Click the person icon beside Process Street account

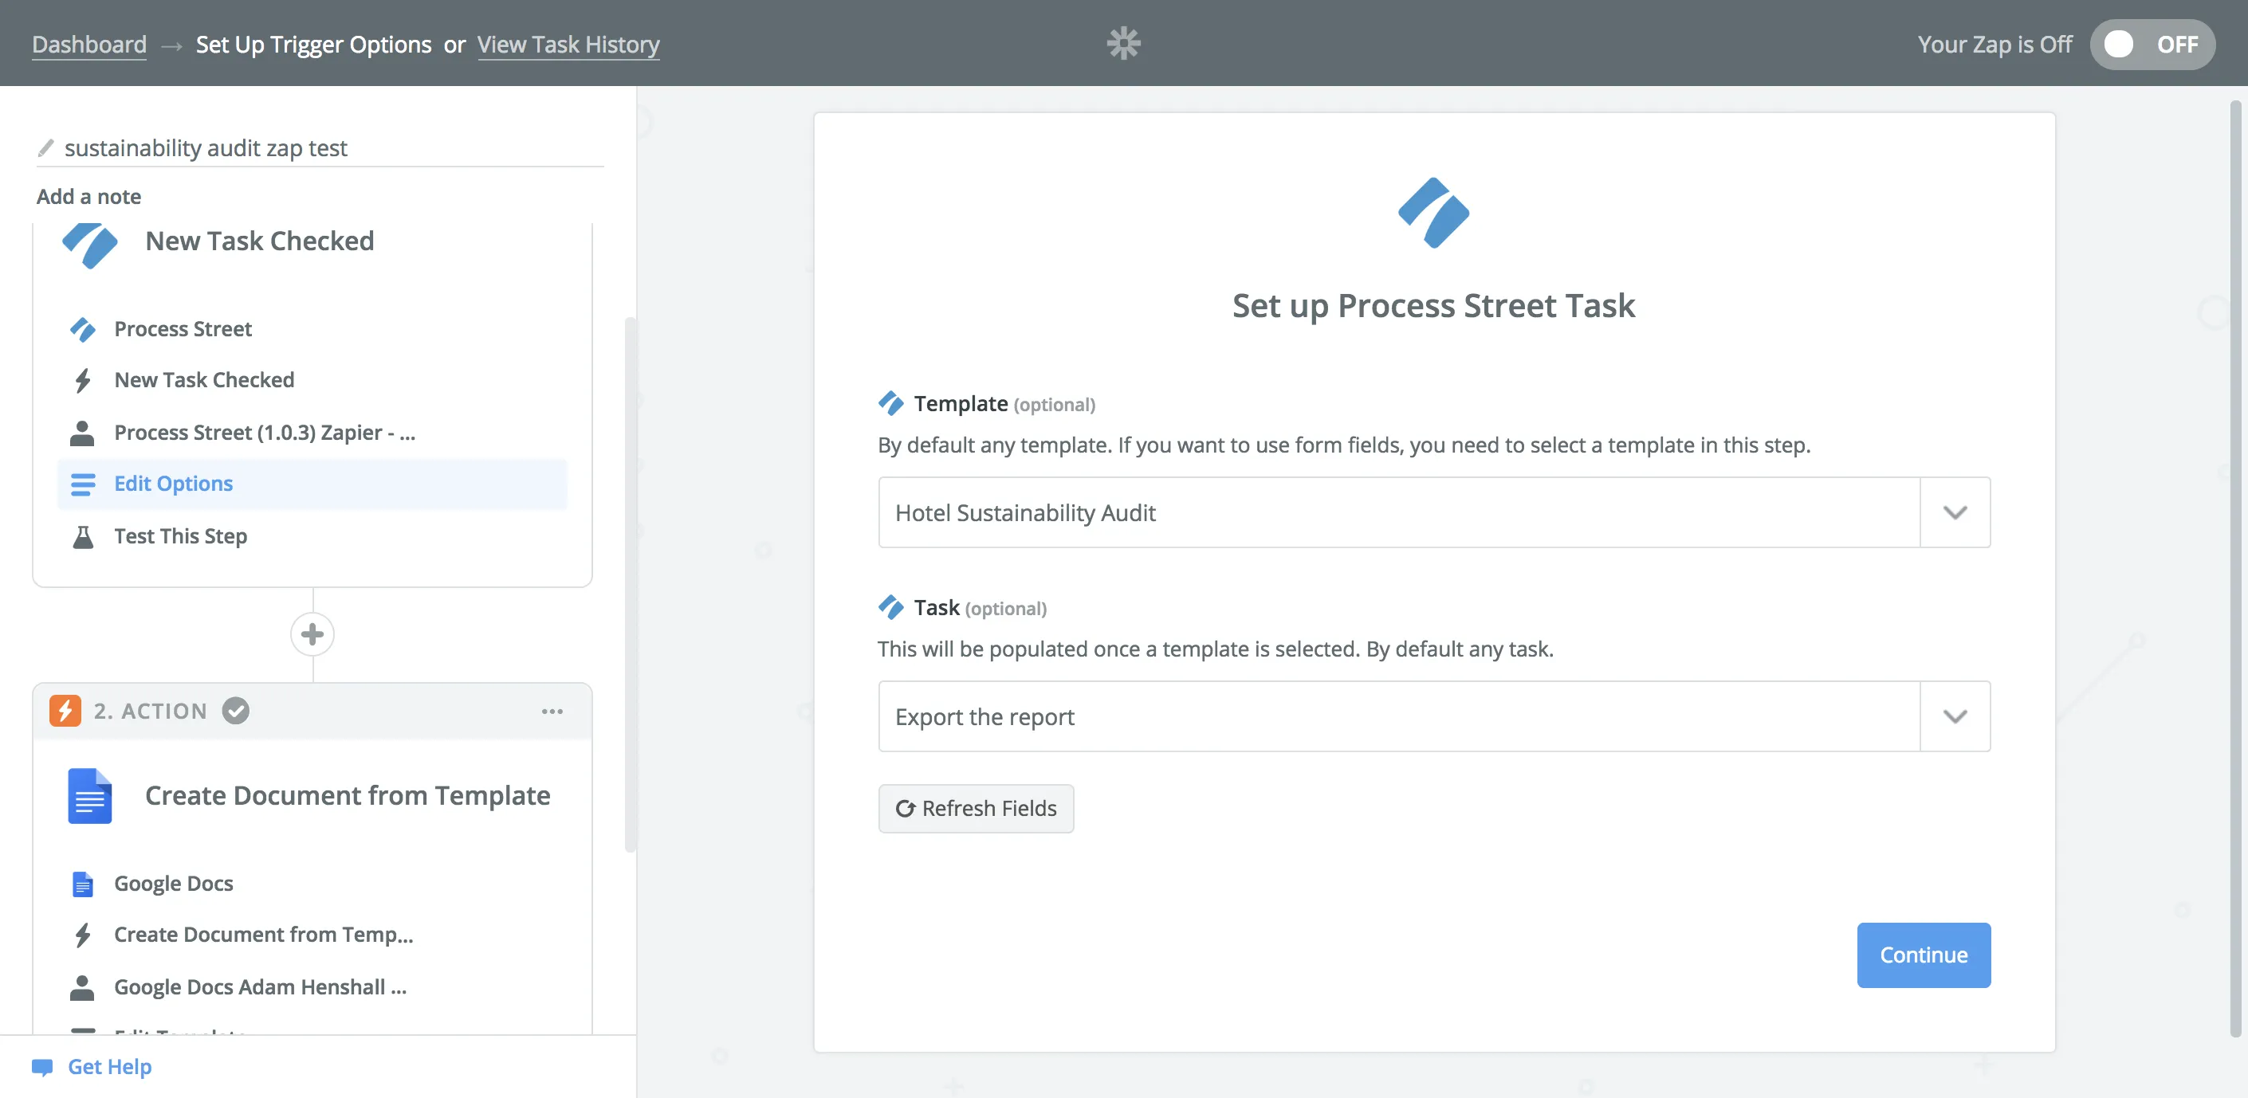pyautogui.click(x=82, y=433)
